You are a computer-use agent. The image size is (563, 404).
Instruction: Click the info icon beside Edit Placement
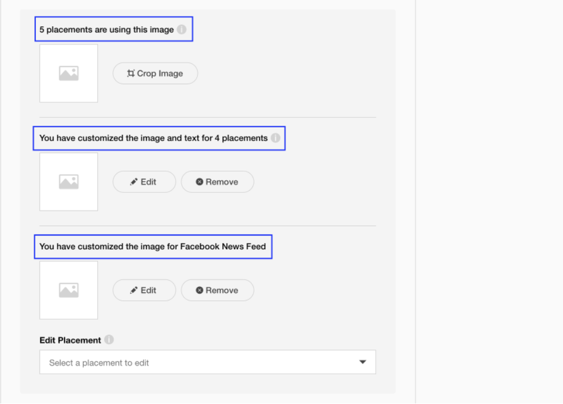(x=109, y=340)
